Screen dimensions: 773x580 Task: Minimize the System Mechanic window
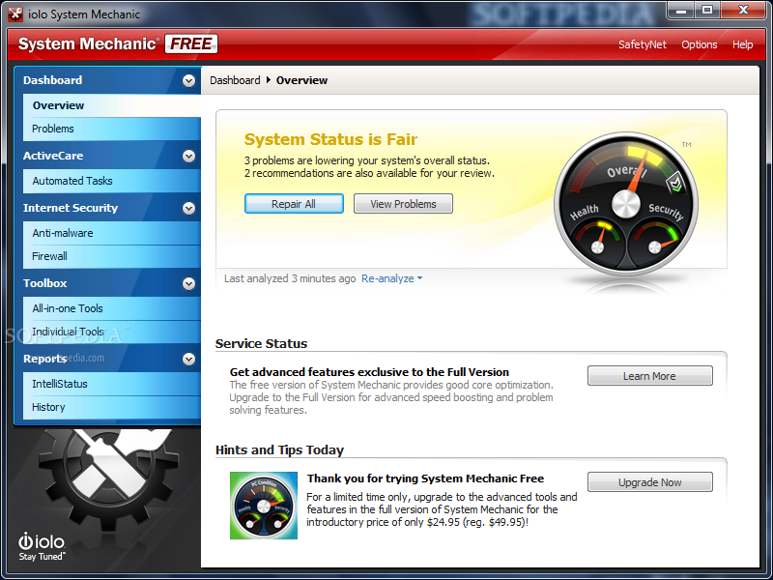pyautogui.click(x=681, y=10)
